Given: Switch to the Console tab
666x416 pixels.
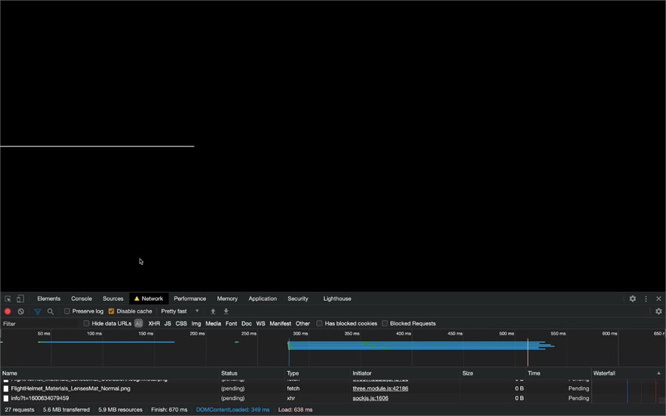Looking at the screenshot, I should (x=81, y=299).
